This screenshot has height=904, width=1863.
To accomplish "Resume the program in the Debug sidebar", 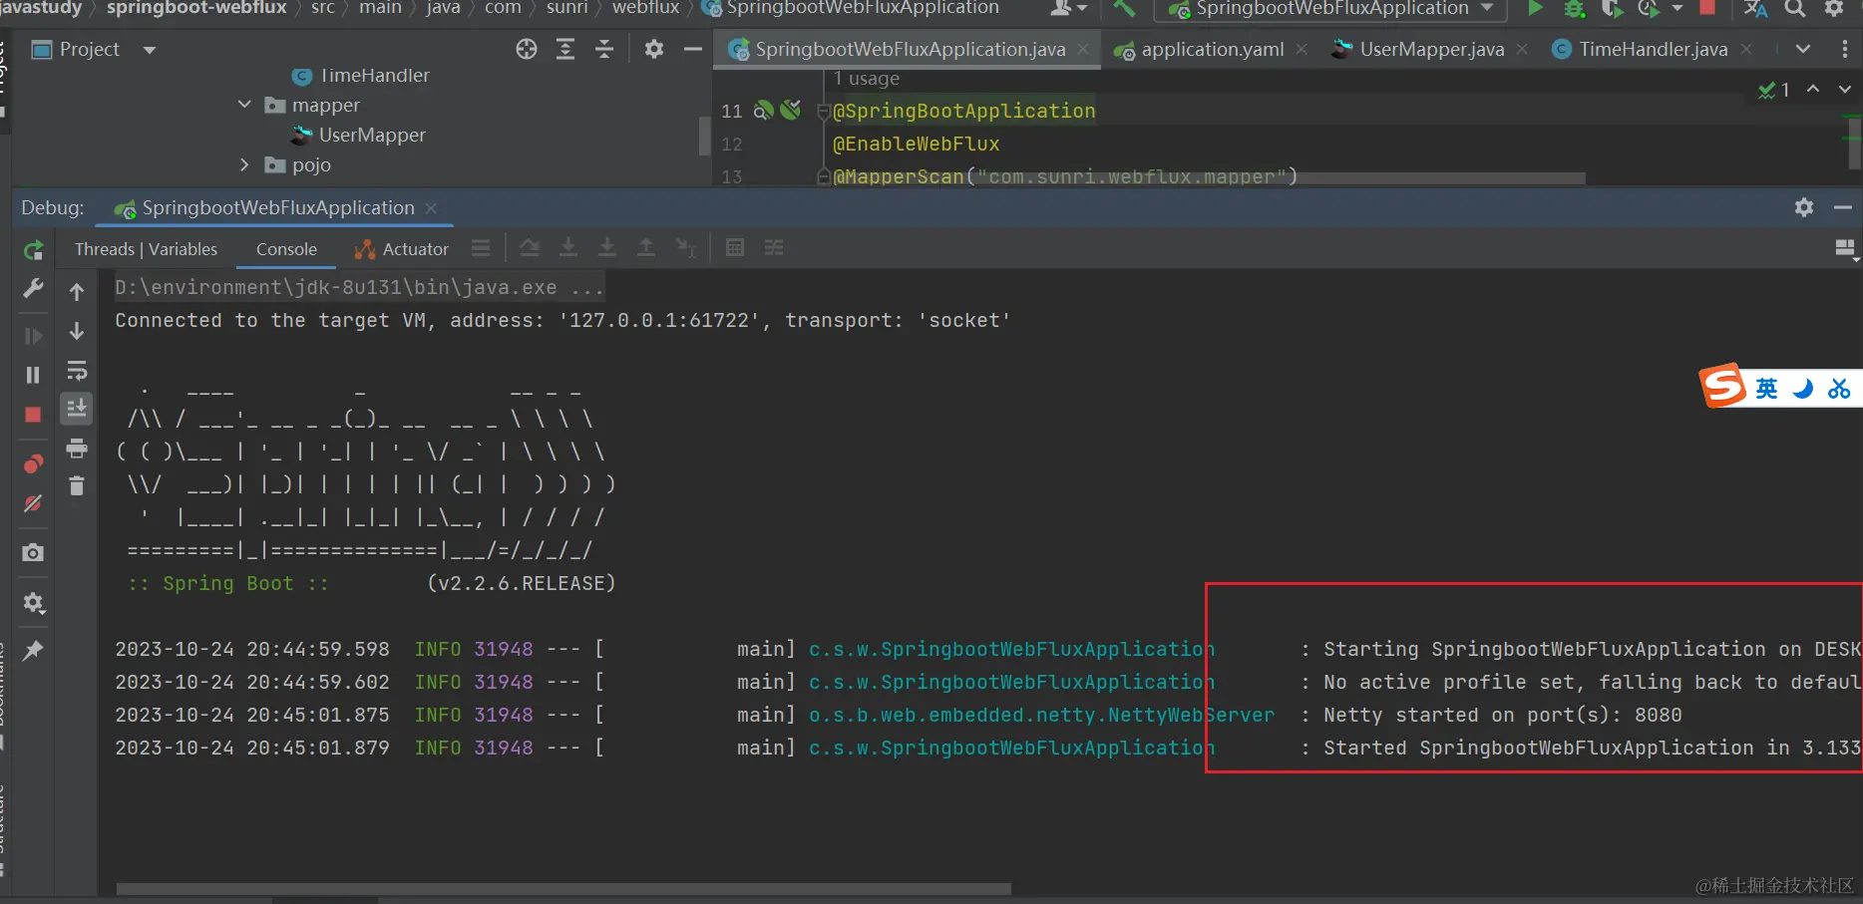I will coord(33,336).
